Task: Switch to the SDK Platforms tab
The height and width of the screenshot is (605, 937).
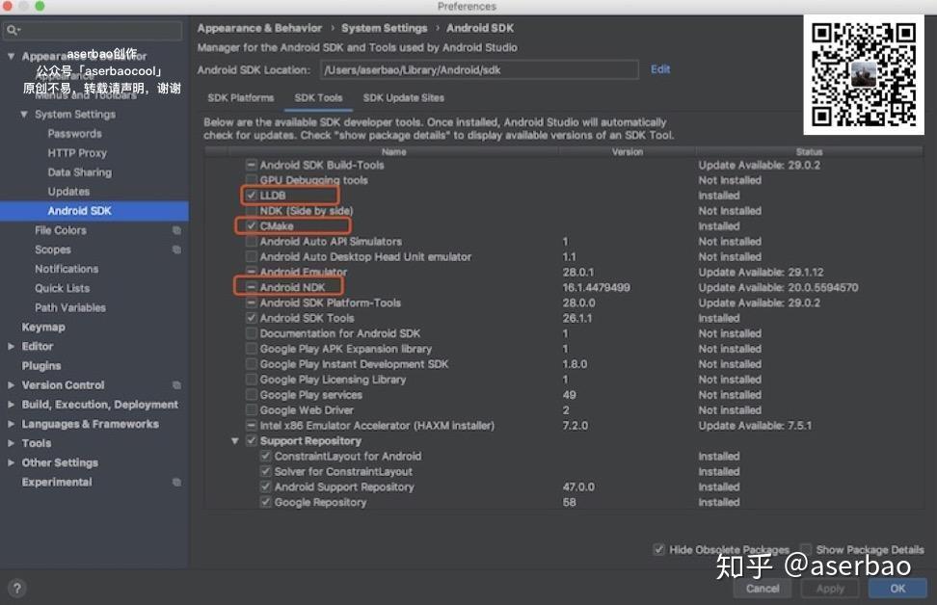Action: tap(240, 97)
